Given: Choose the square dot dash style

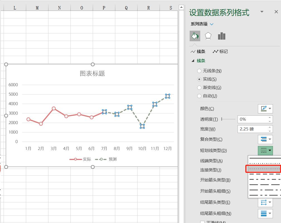Looking at the screenshot, I should coord(265,169).
